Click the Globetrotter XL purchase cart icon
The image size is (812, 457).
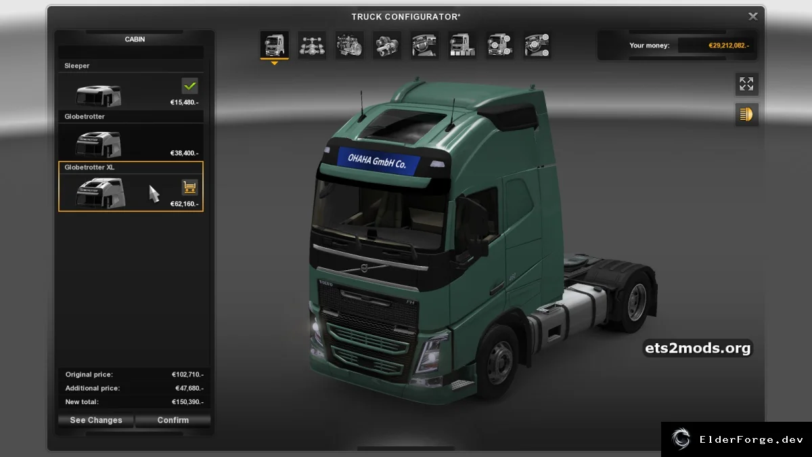[190, 188]
